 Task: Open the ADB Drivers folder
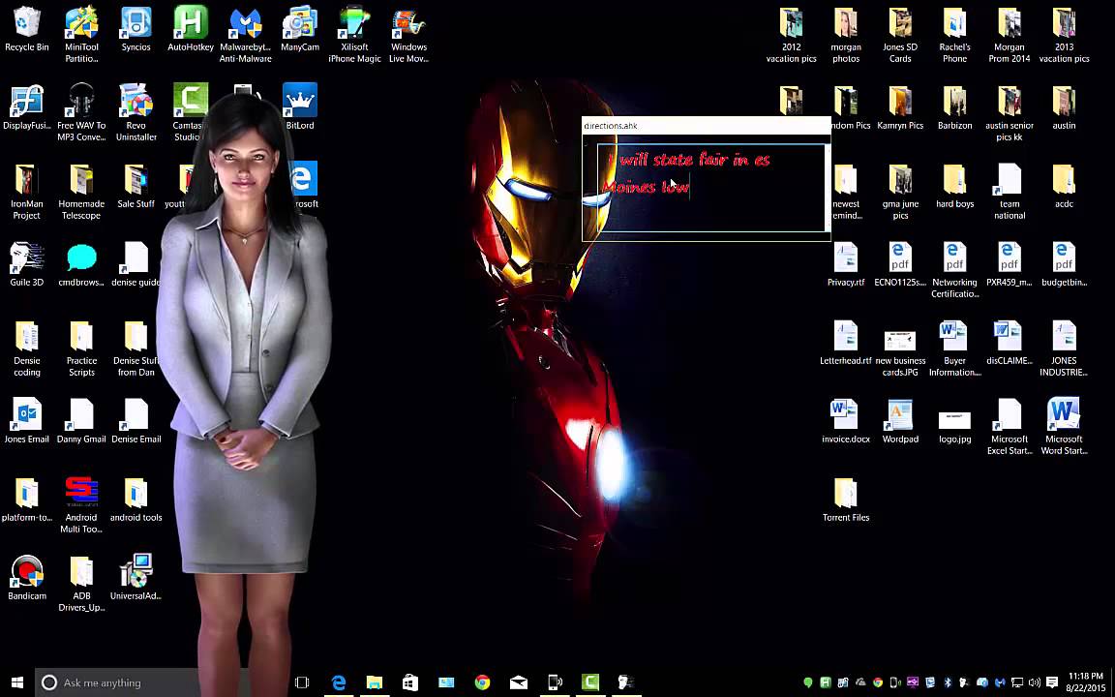tap(81, 583)
